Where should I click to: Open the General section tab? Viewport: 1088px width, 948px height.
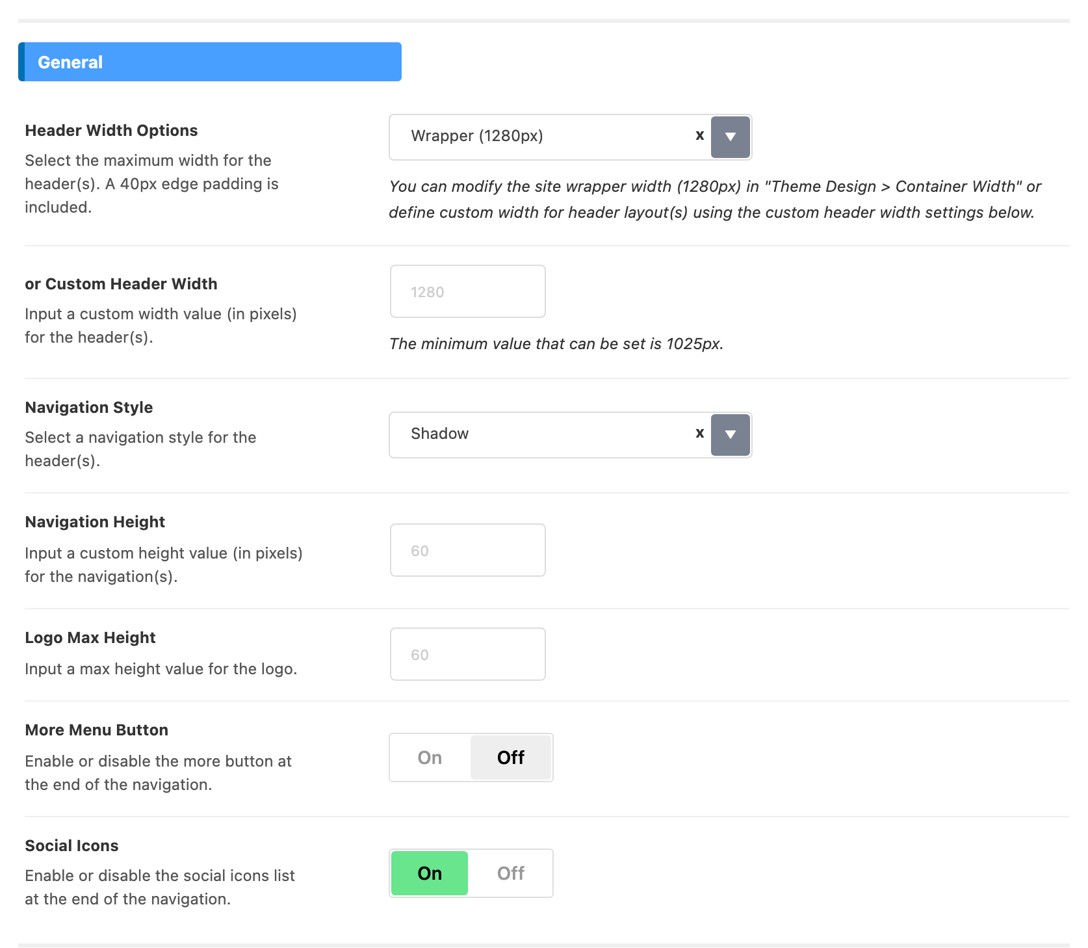click(x=210, y=62)
